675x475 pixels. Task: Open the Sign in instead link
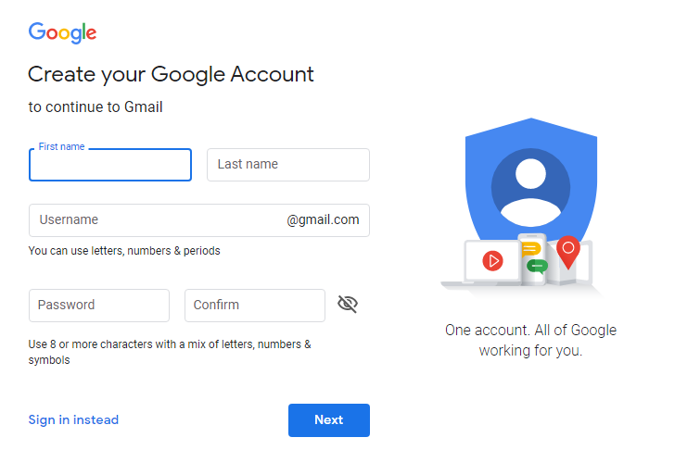pyautogui.click(x=73, y=420)
